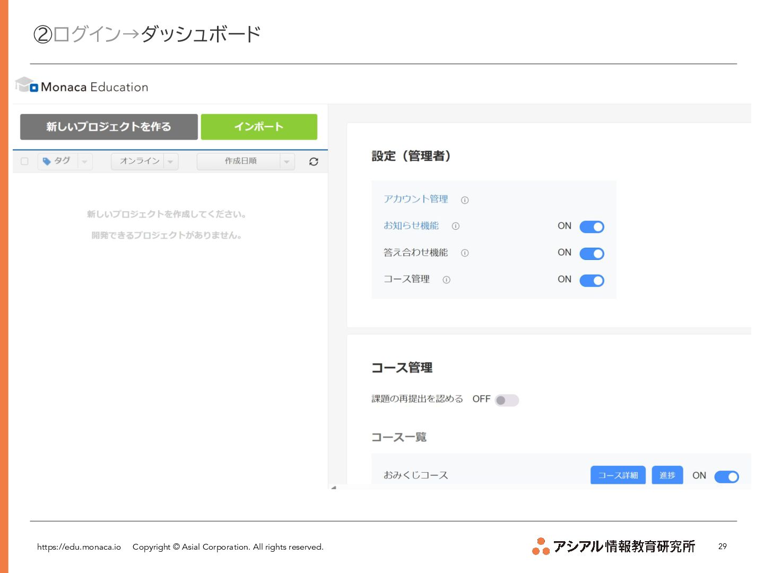
Task: Tick the select-all projects checkbox
Action: (x=24, y=161)
